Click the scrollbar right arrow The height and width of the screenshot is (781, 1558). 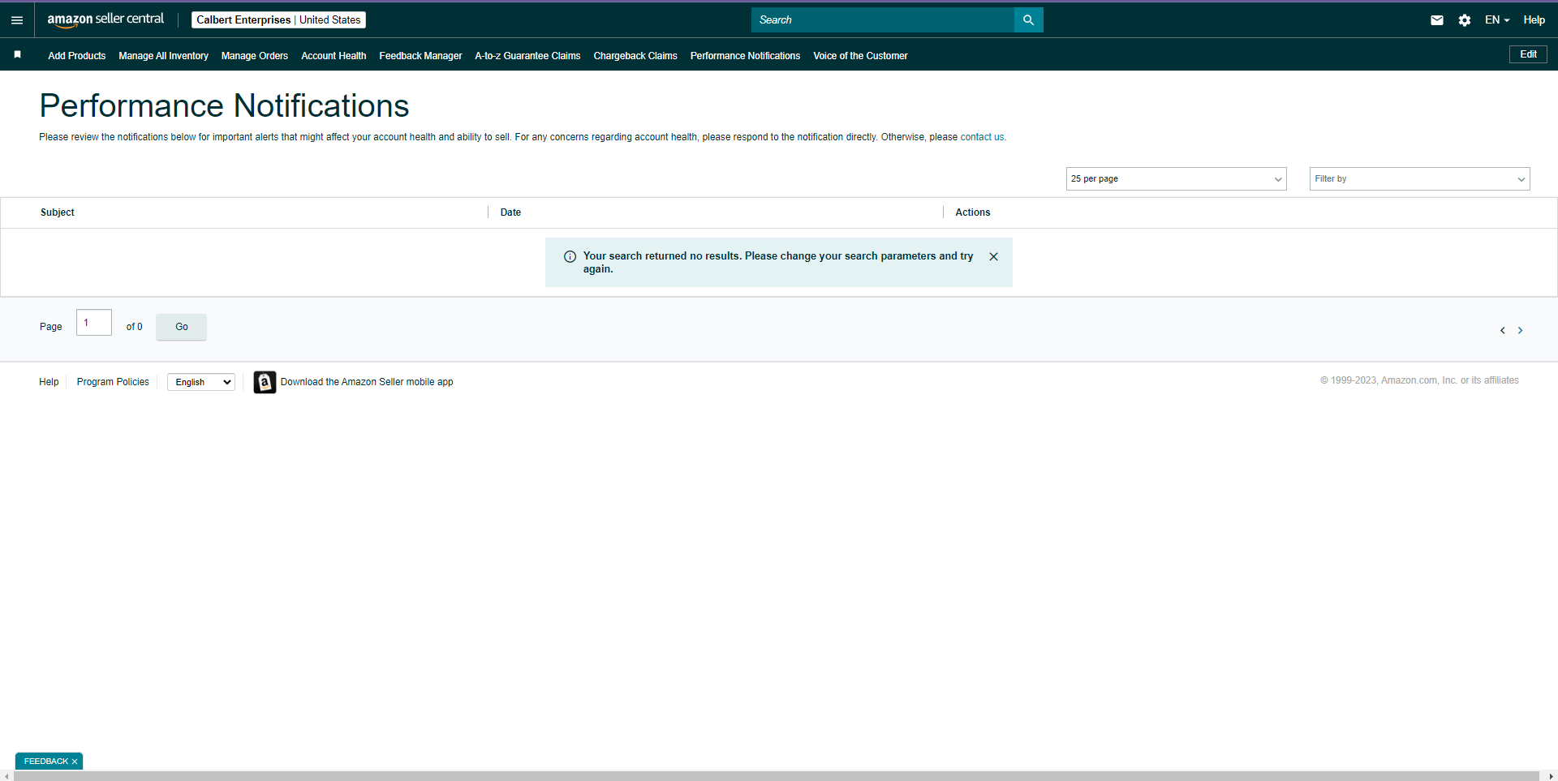coord(1551,776)
